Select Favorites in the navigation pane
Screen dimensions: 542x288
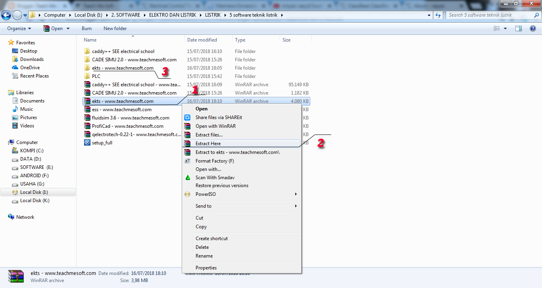pos(25,43)
